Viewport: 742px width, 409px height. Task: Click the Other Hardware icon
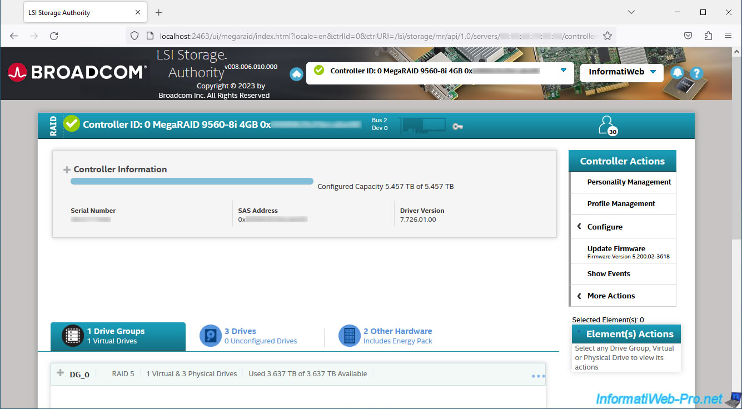tap(350, 336)
